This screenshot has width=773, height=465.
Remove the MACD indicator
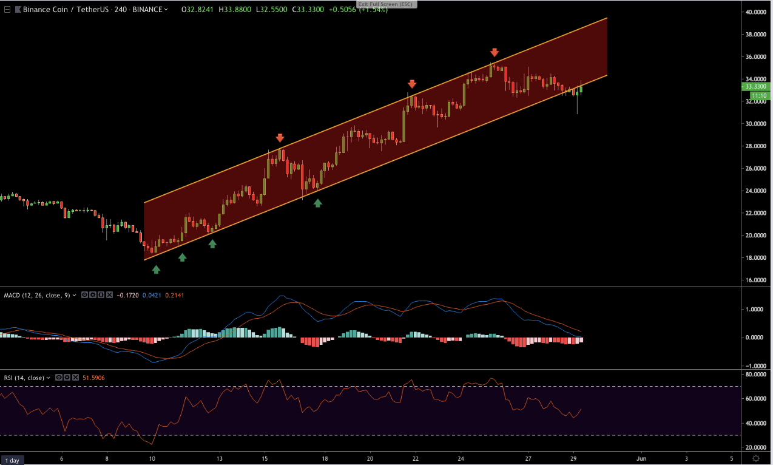click(109, 295)
